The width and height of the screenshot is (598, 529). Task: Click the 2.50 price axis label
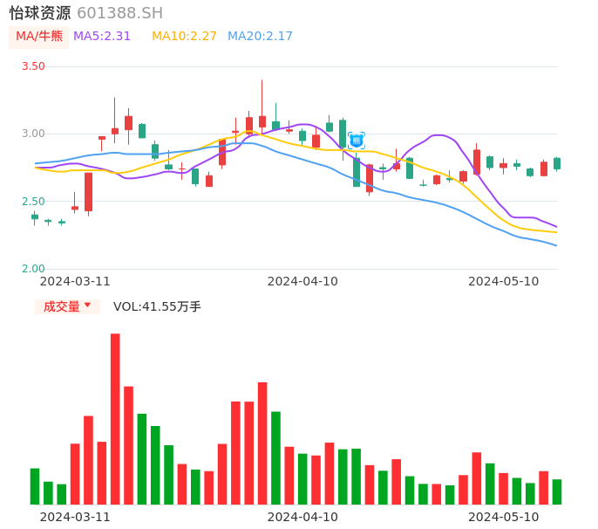[32, 202]
